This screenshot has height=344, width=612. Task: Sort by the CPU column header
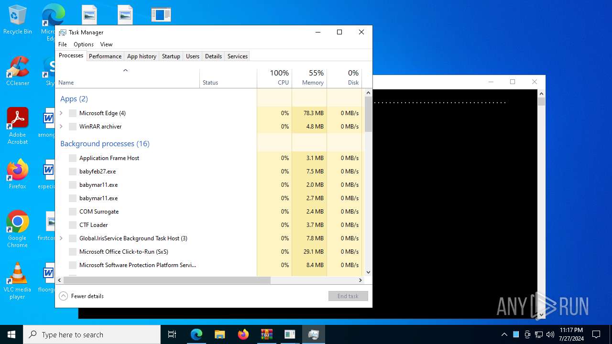click(274, 78)
